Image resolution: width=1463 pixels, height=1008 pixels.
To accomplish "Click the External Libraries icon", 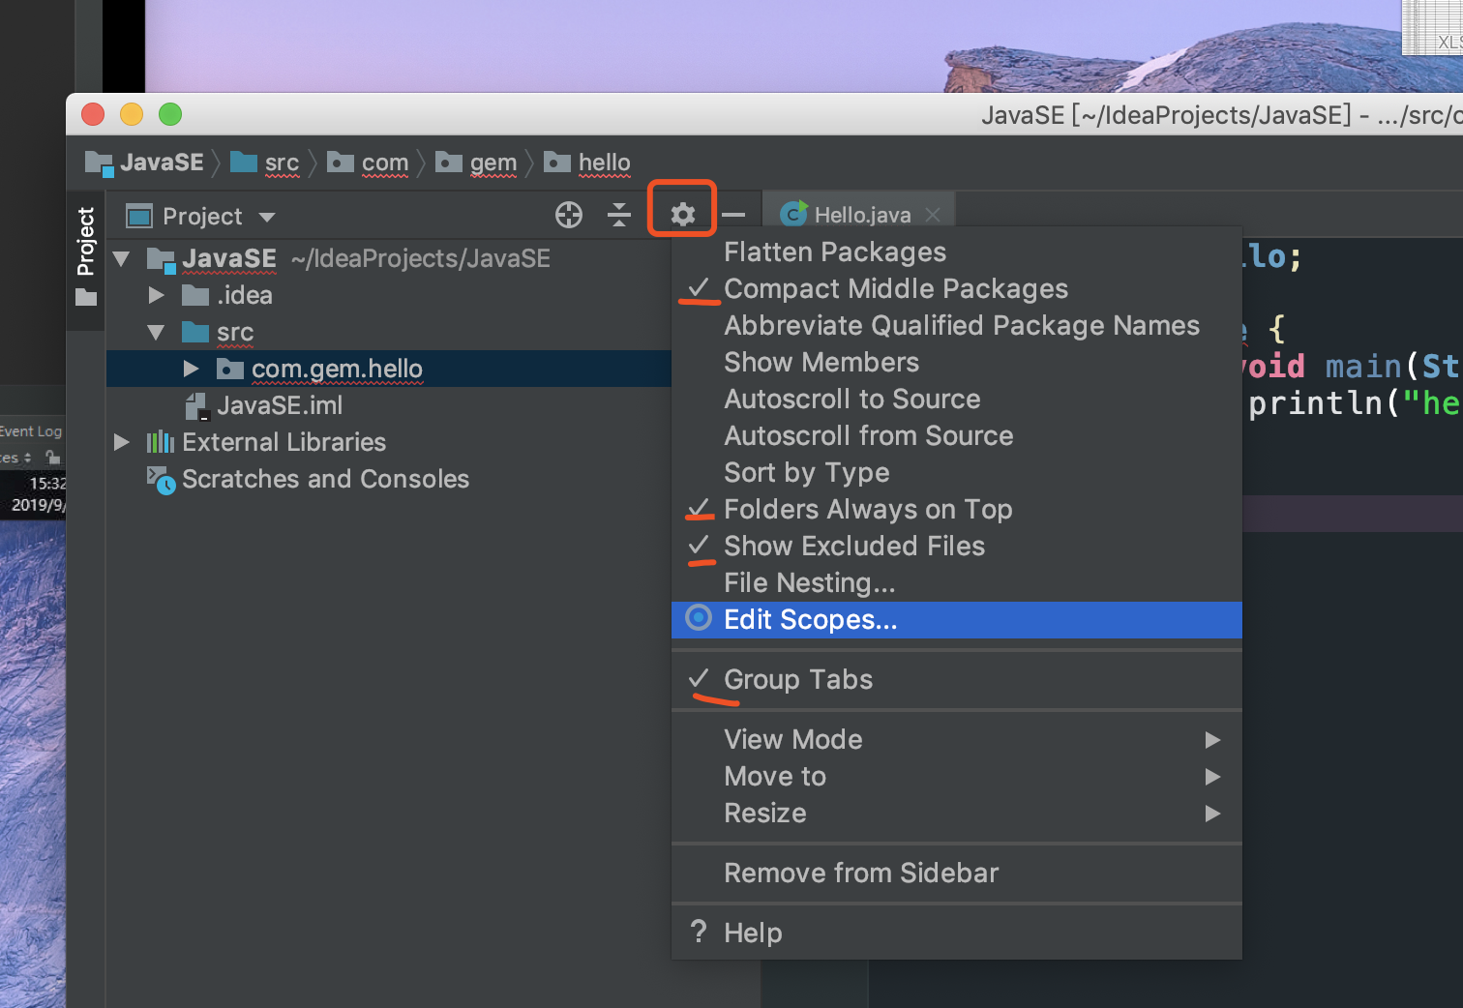I will pyautogui.click(x=160, y=442).
